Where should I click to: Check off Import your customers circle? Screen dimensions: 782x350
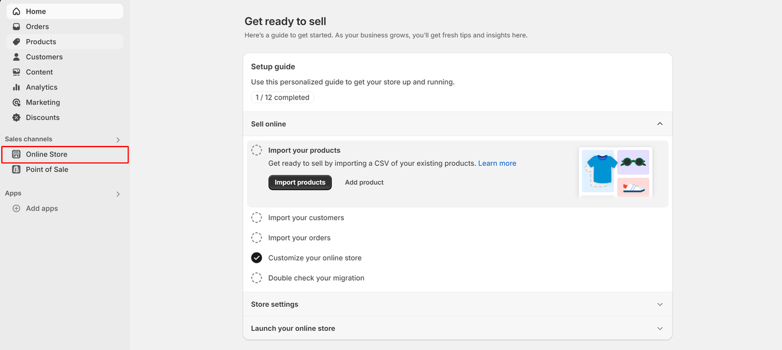pyautogui.click(x=256, y=218)
